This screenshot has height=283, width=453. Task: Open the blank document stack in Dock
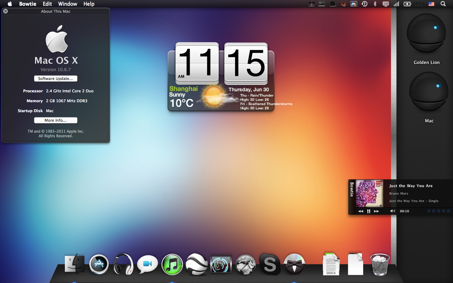point(356,264)
